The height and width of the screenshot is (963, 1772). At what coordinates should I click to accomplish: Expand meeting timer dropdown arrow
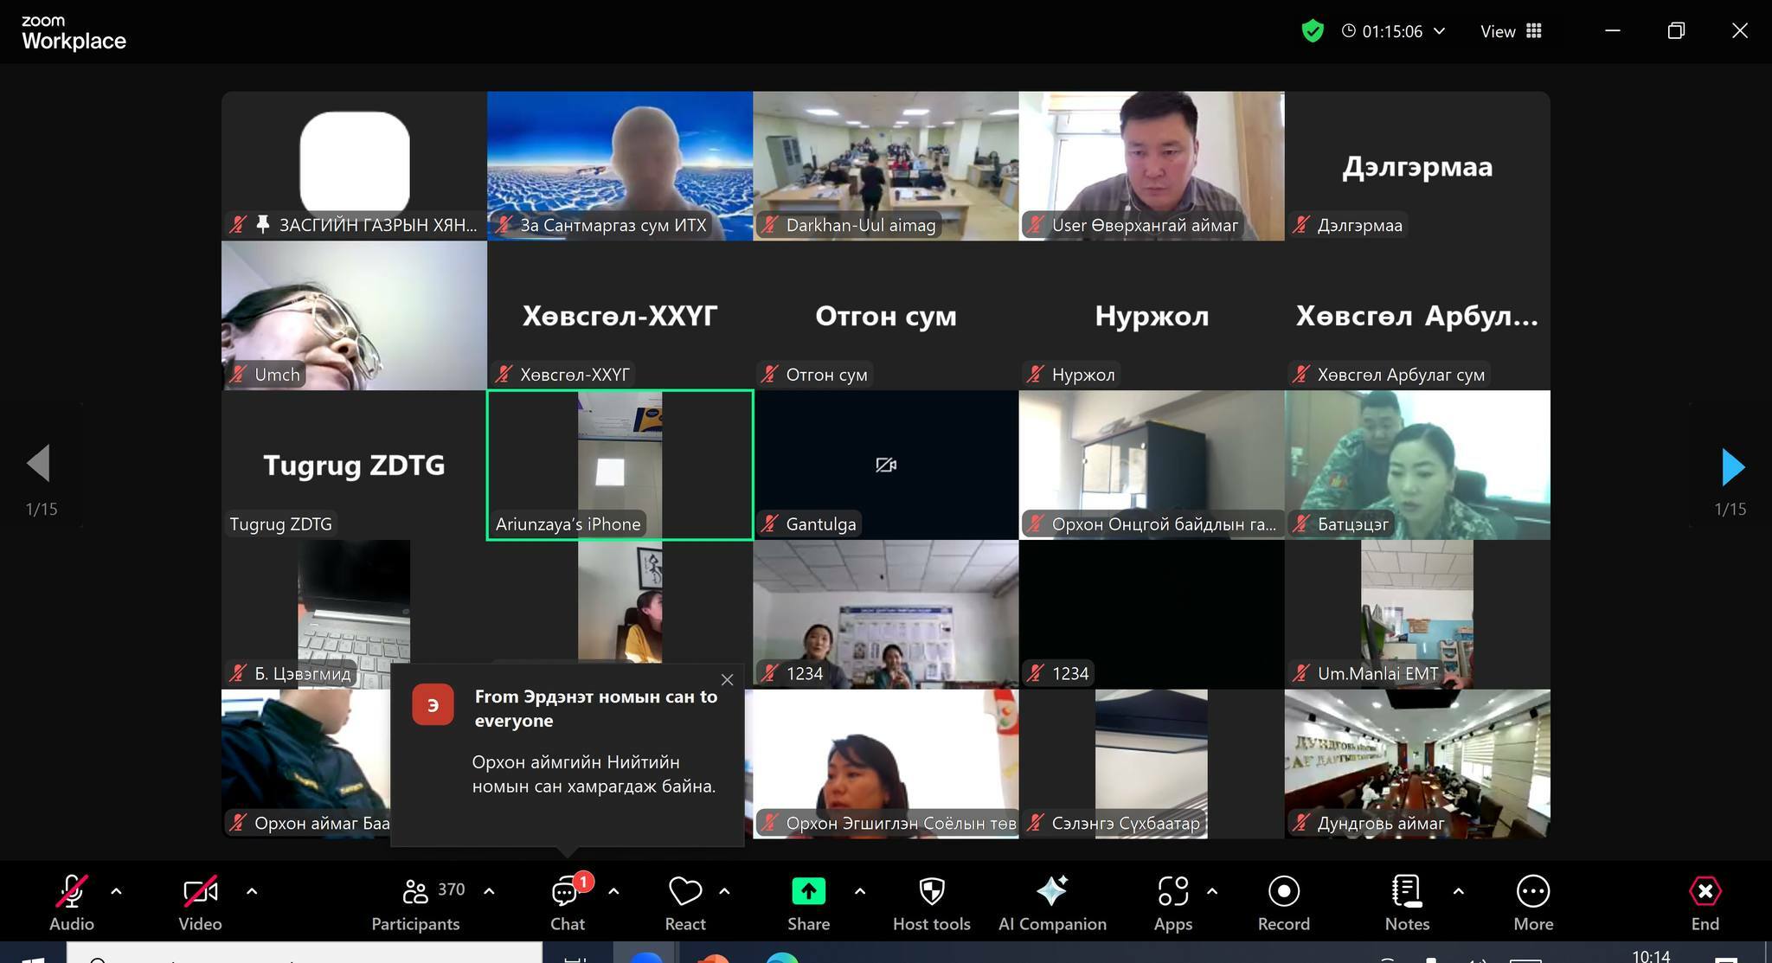1440,31
